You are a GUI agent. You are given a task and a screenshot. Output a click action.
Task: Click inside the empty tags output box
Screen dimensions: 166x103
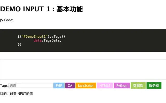click(83, 69)
